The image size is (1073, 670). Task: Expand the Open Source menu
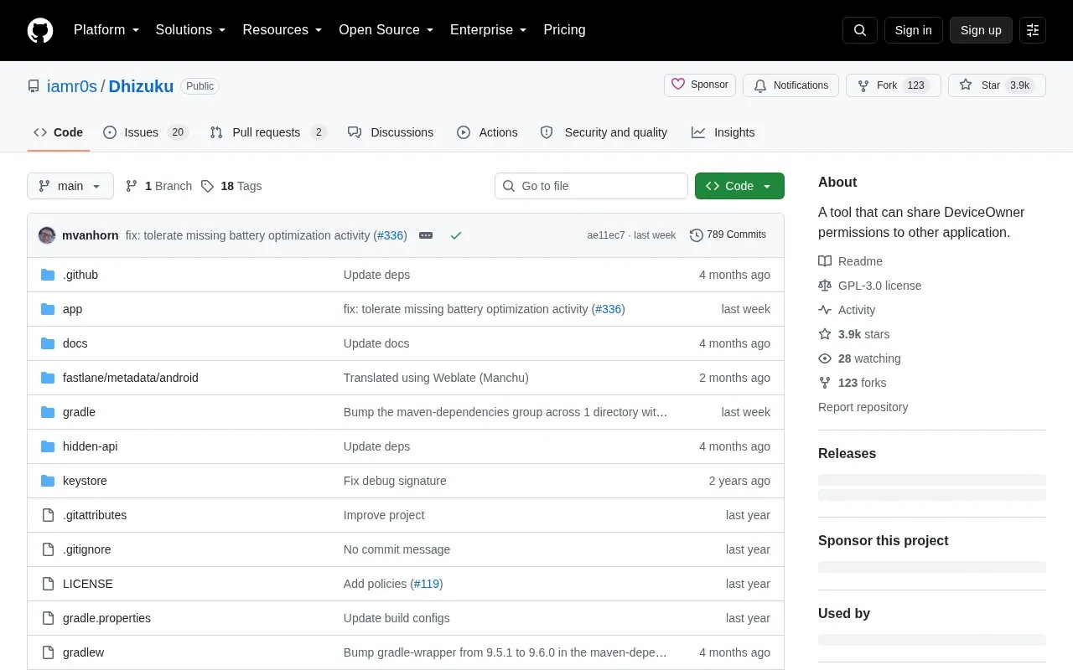click(x=386, y=30)
